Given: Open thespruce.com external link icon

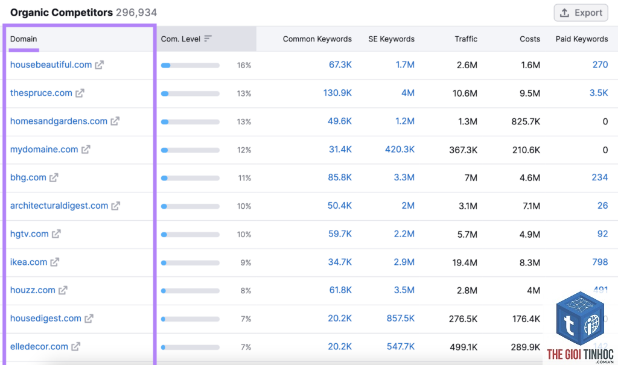Looking at the screenshot, I should [80, 93].
